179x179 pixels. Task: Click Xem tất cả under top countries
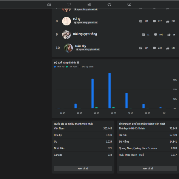click(83, 169)
